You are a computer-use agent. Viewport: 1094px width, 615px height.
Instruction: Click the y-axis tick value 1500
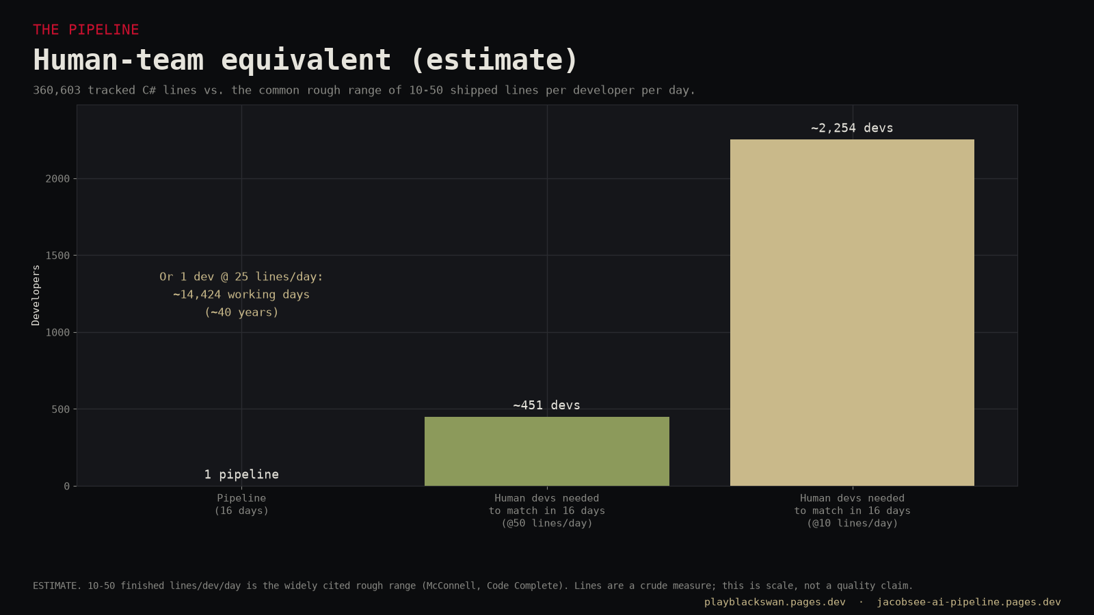pyautogui.click(x=57, y=256)
